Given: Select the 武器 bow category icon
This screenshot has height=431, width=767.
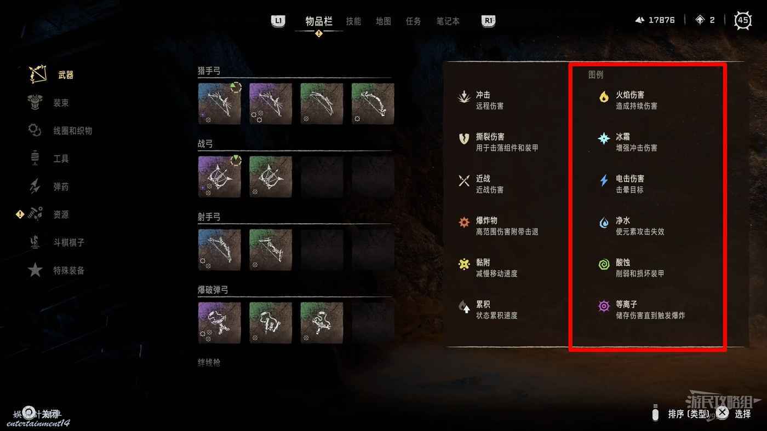Looking at the screenshot, I should tap(38, 74).
